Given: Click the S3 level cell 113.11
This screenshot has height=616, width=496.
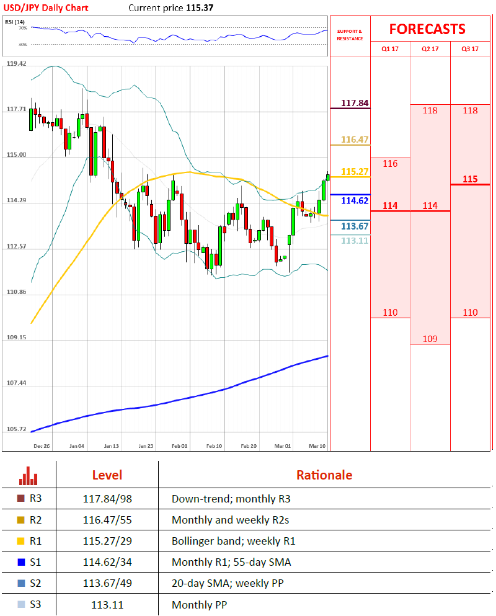Looking at the screenshot, I should click(x=107, y=605).
